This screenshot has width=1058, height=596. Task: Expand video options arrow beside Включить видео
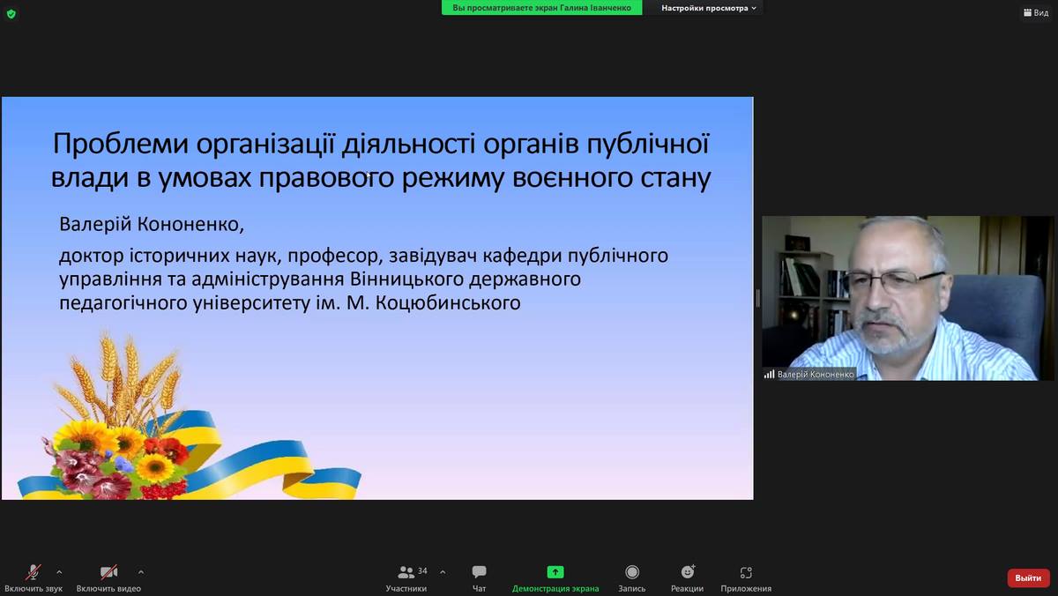coord(141,571)
